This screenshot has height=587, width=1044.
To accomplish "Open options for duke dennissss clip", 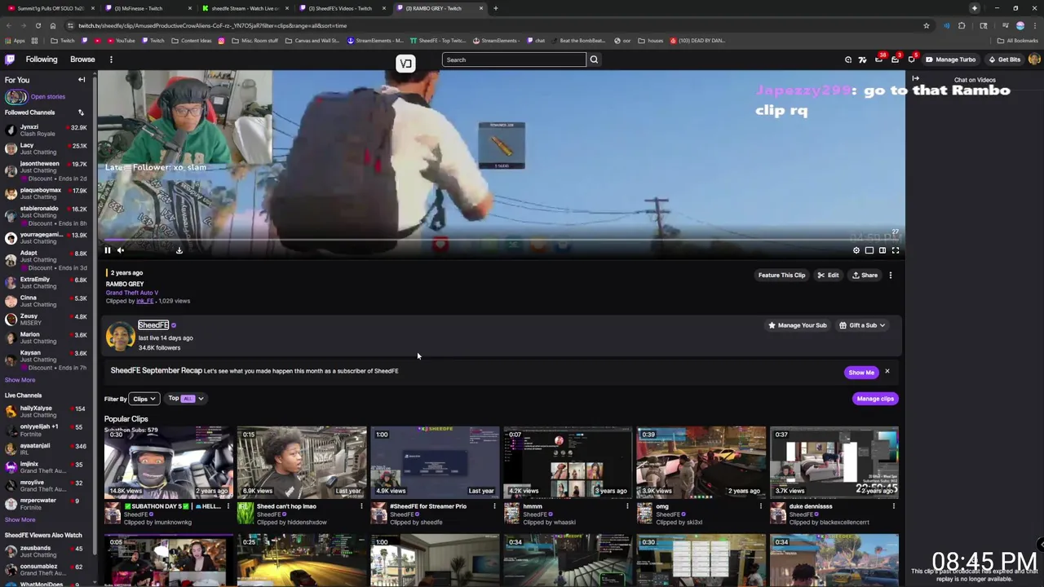I will tap(893, 506).
